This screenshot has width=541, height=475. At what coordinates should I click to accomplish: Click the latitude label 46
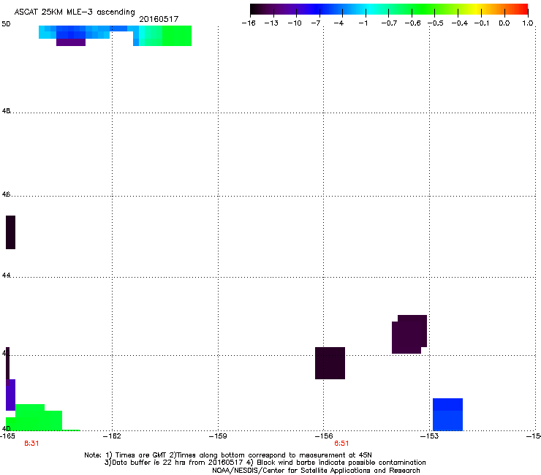pyautogui.click(x=6, y=194)
